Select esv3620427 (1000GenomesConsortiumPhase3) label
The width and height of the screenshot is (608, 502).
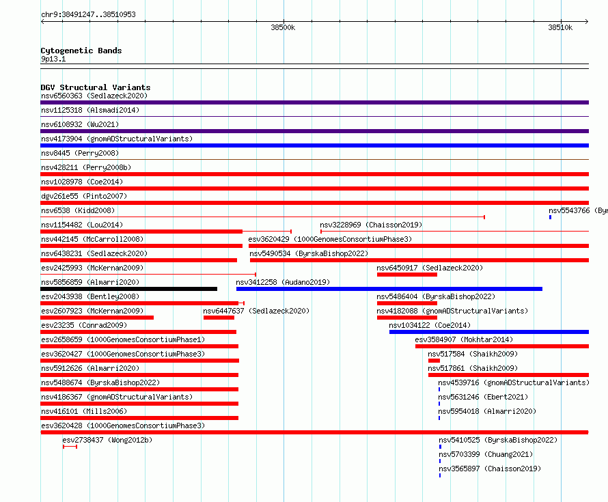click(123, 354)
